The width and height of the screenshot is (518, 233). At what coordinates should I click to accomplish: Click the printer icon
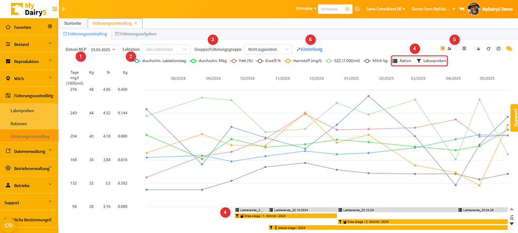498,49
